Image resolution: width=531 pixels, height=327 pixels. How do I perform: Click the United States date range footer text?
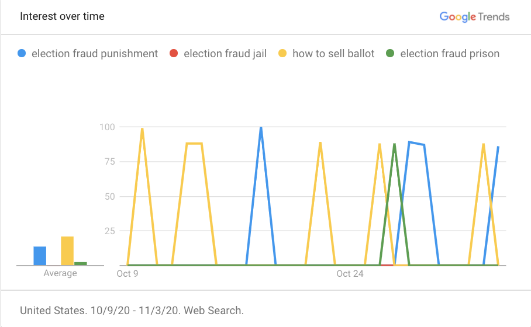tap(132, 310)
